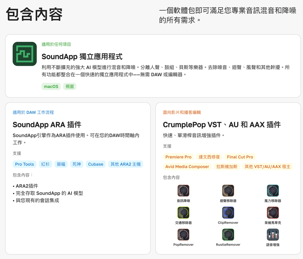Select the 迴聲移除器 plugin icon
This screenshot has height=259, width=303.
[228, 191]
